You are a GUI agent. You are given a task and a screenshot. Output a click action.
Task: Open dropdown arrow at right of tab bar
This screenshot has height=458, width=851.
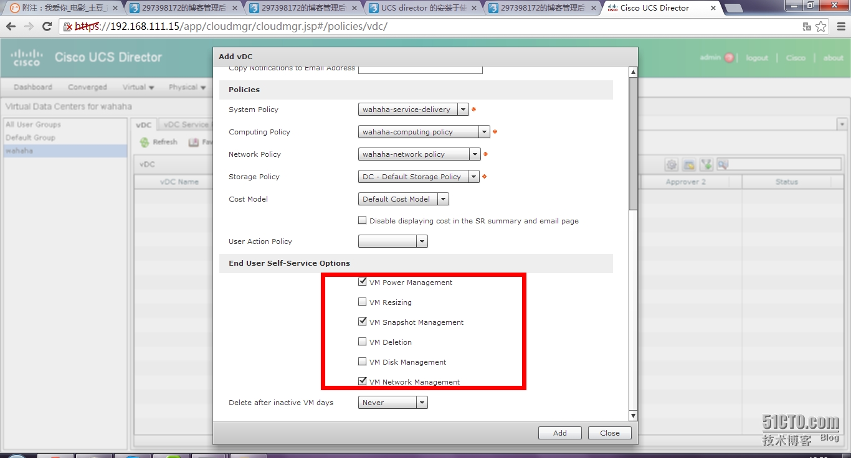click(x=842, y=124)
